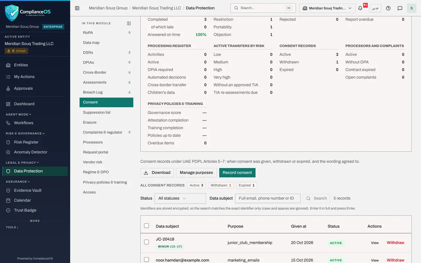Click the top global search box

(263, 8)
